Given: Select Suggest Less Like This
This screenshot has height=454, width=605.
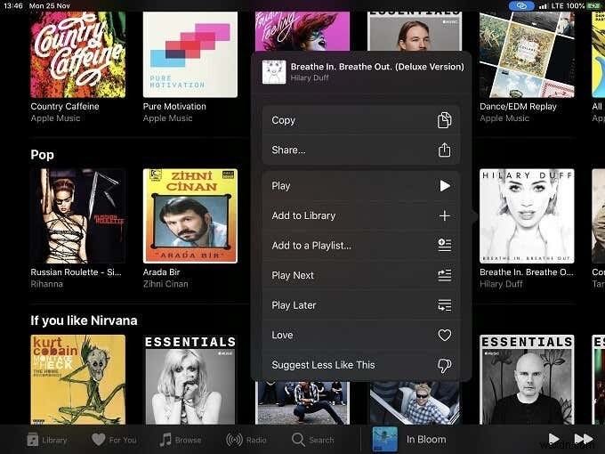Looking at the screenshot, I should click(x=361, y=365).
